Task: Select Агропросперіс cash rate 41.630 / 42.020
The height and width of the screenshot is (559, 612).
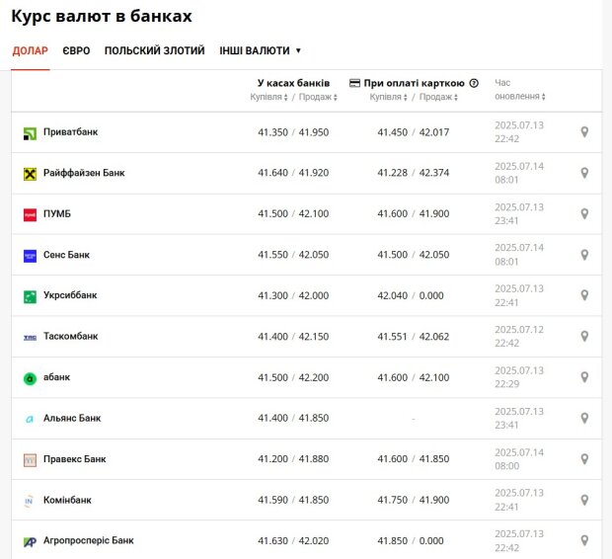Action: click(293, 541)
